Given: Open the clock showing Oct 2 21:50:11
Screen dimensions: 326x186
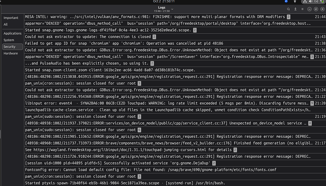Looking at the screenshot, I should pos(164,2).
